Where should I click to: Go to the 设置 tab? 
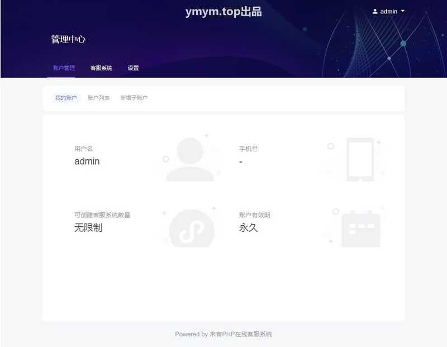point(133,68)
